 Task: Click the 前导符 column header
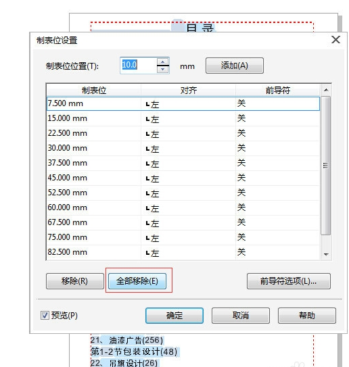coord(278,90)
